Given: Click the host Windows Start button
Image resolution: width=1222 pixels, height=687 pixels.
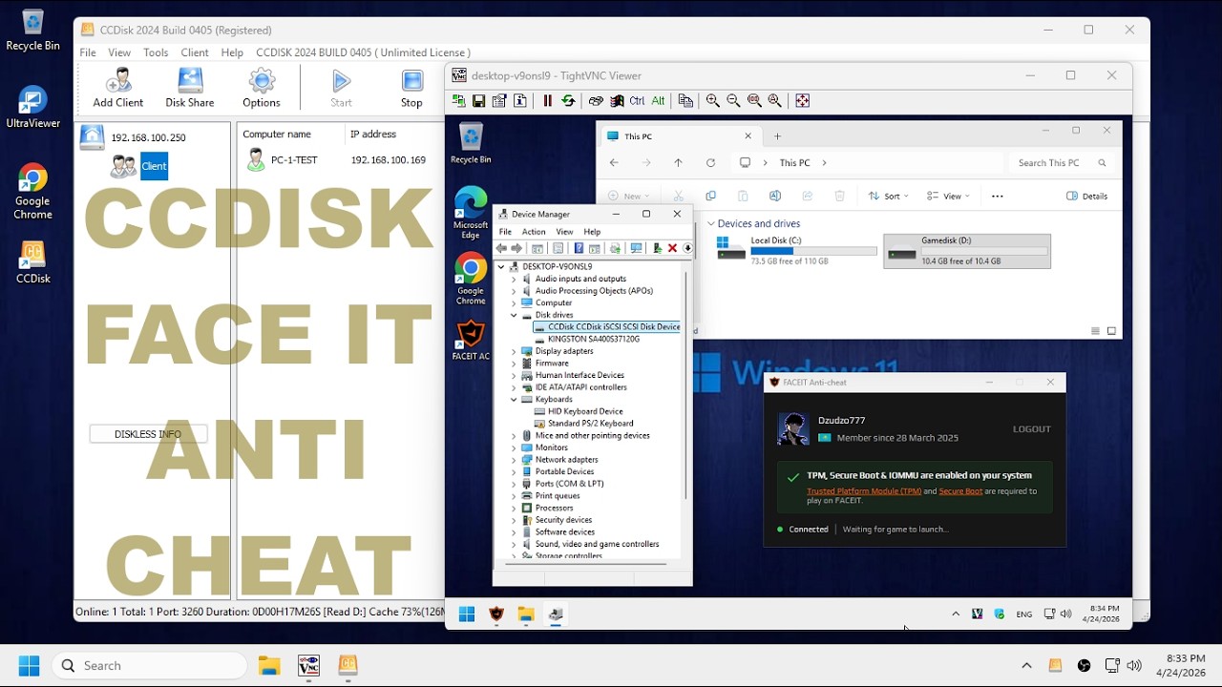Looking at the screenshot, I should pos(29,665).
